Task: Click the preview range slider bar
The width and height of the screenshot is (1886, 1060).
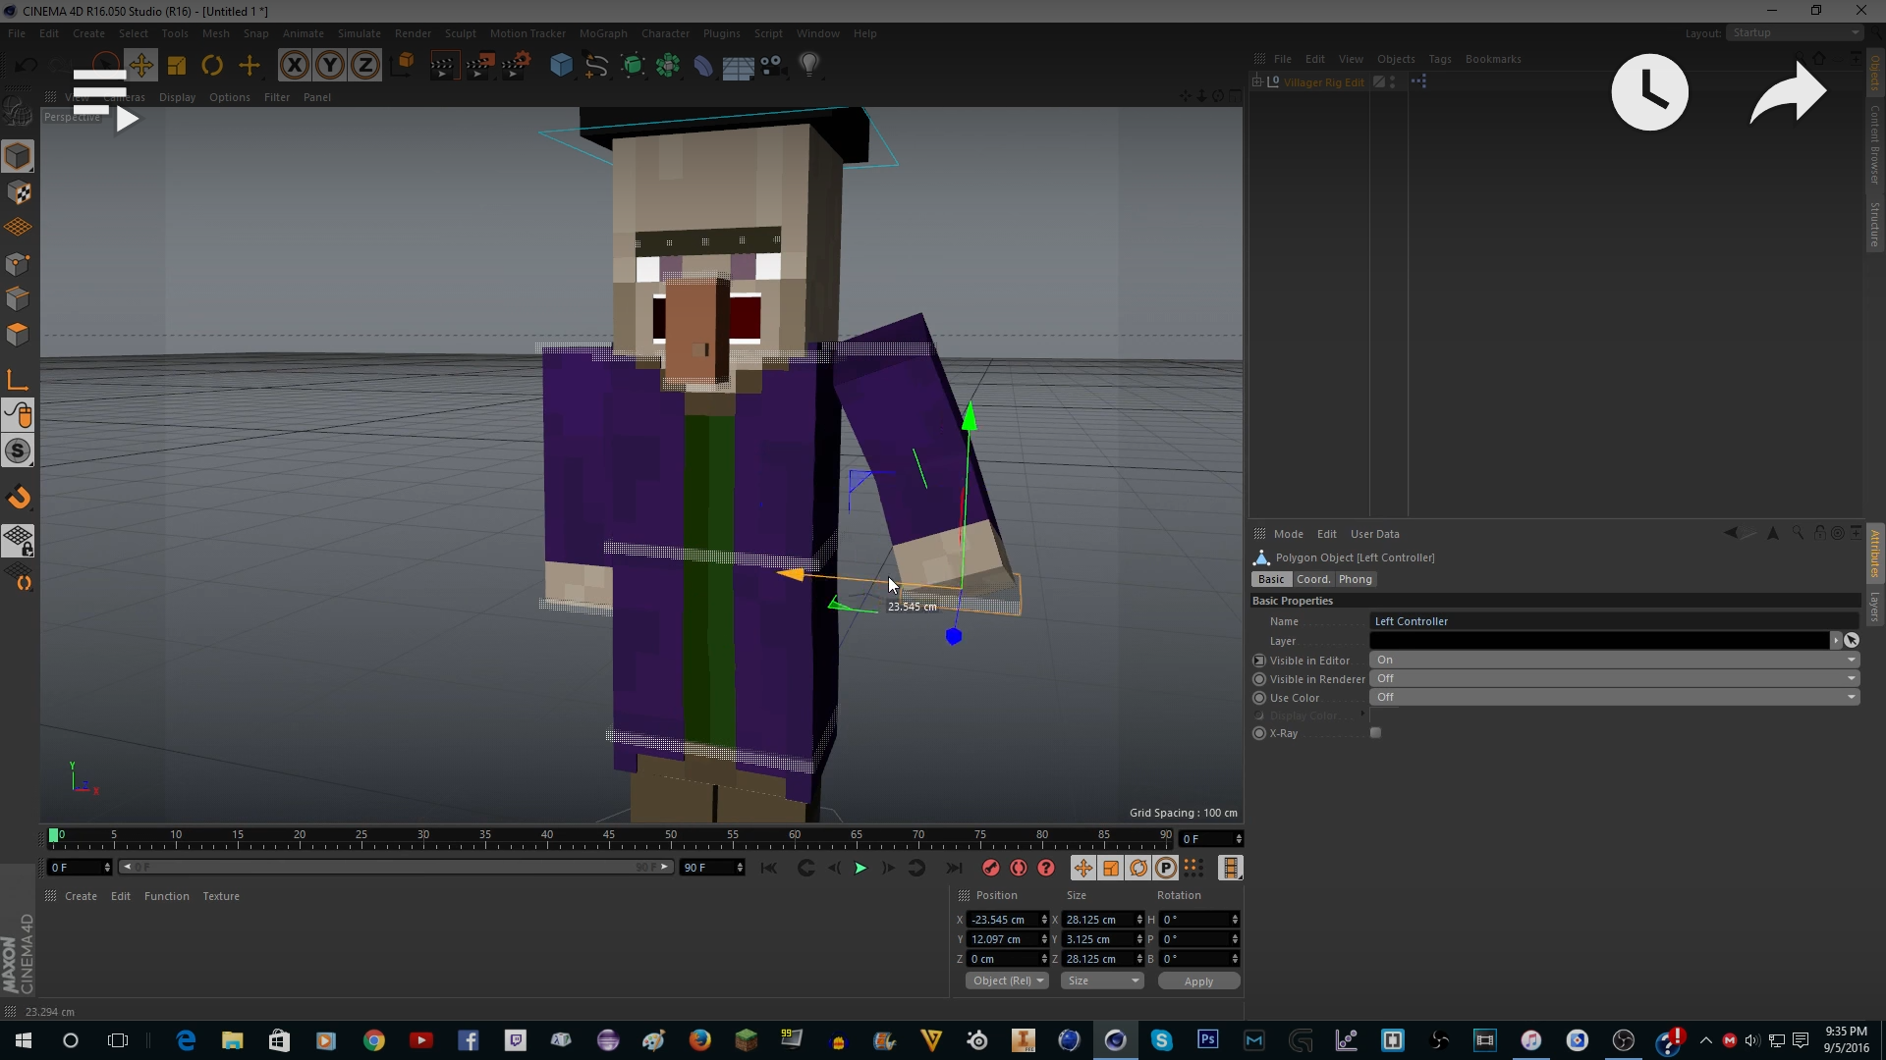Action: (x=396, y=867)
